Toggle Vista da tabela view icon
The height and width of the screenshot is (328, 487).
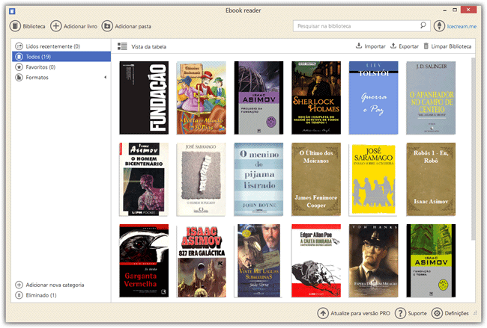click(122, 46)
